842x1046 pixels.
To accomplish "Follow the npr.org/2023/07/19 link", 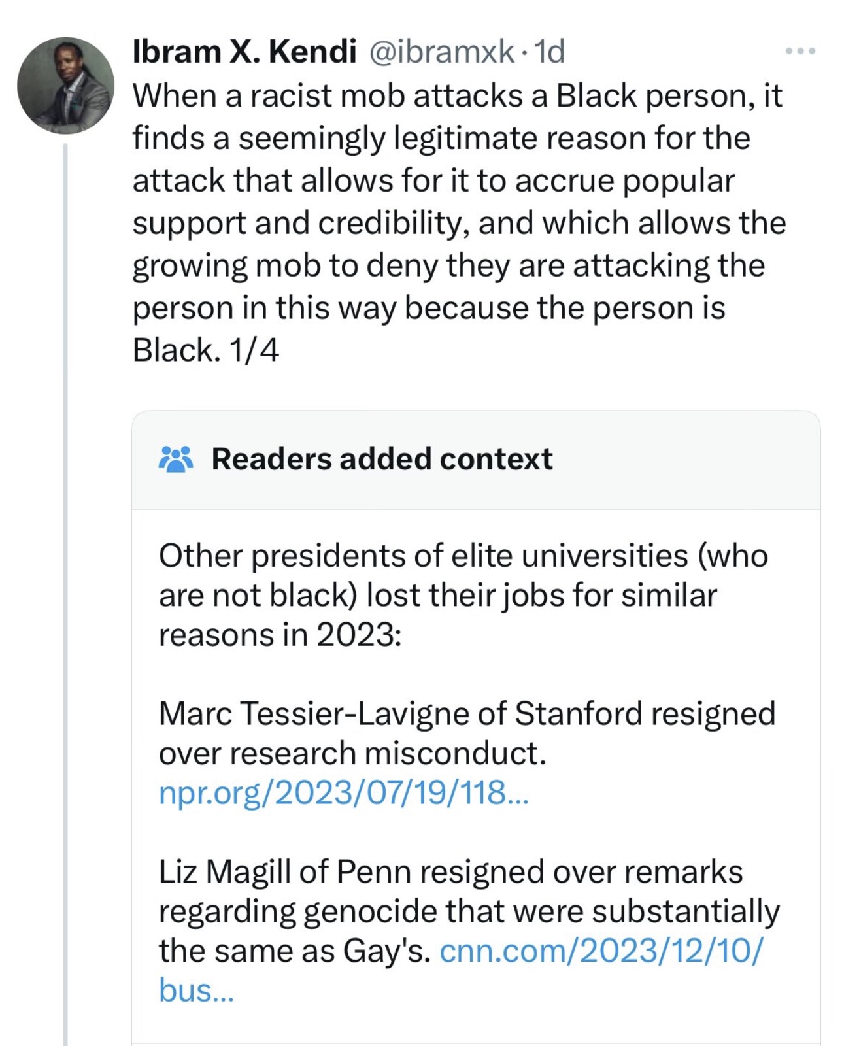I will [x=343, y=793].
